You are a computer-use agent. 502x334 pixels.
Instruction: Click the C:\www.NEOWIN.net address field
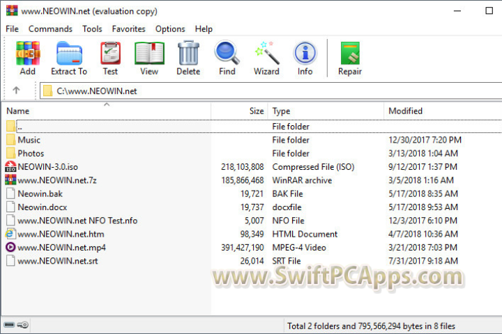[271, 91]
